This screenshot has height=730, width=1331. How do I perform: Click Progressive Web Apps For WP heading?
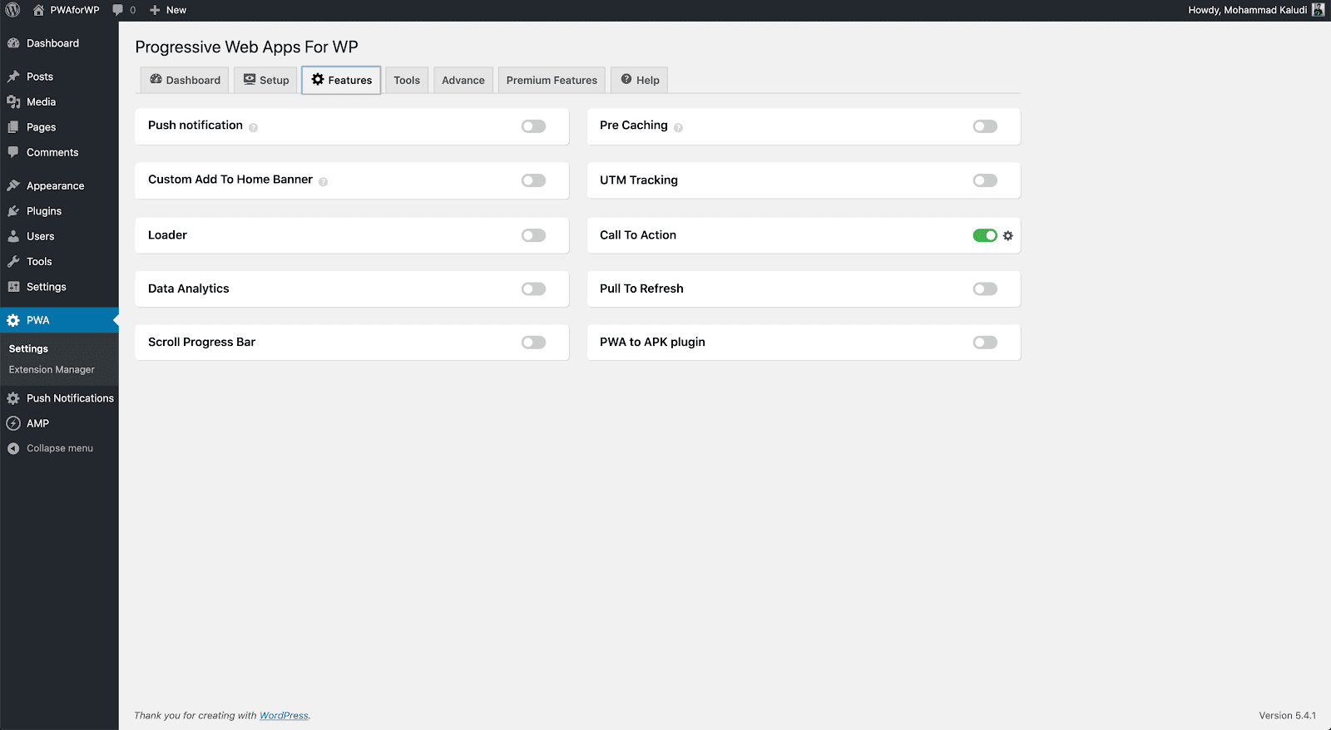click(x=246, y=47)
